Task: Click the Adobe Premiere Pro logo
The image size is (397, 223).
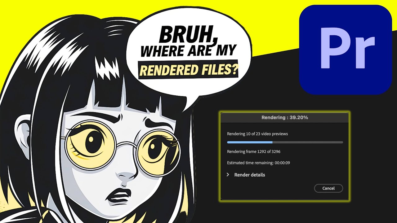Action: 346,50
